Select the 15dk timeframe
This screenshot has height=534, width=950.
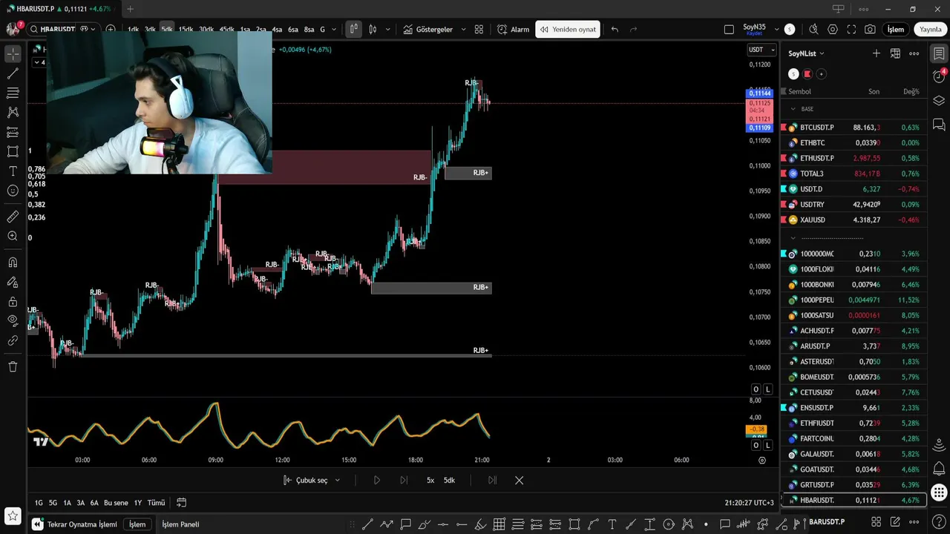click(186, 30)
